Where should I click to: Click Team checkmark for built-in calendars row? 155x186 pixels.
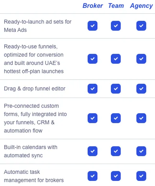(116, 151)
